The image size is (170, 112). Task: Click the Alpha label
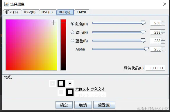(x=80, y=49)
